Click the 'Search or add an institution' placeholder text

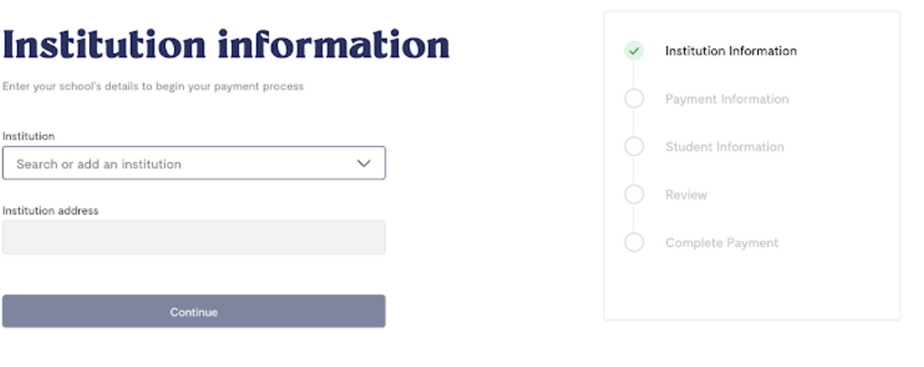(98, 164)
